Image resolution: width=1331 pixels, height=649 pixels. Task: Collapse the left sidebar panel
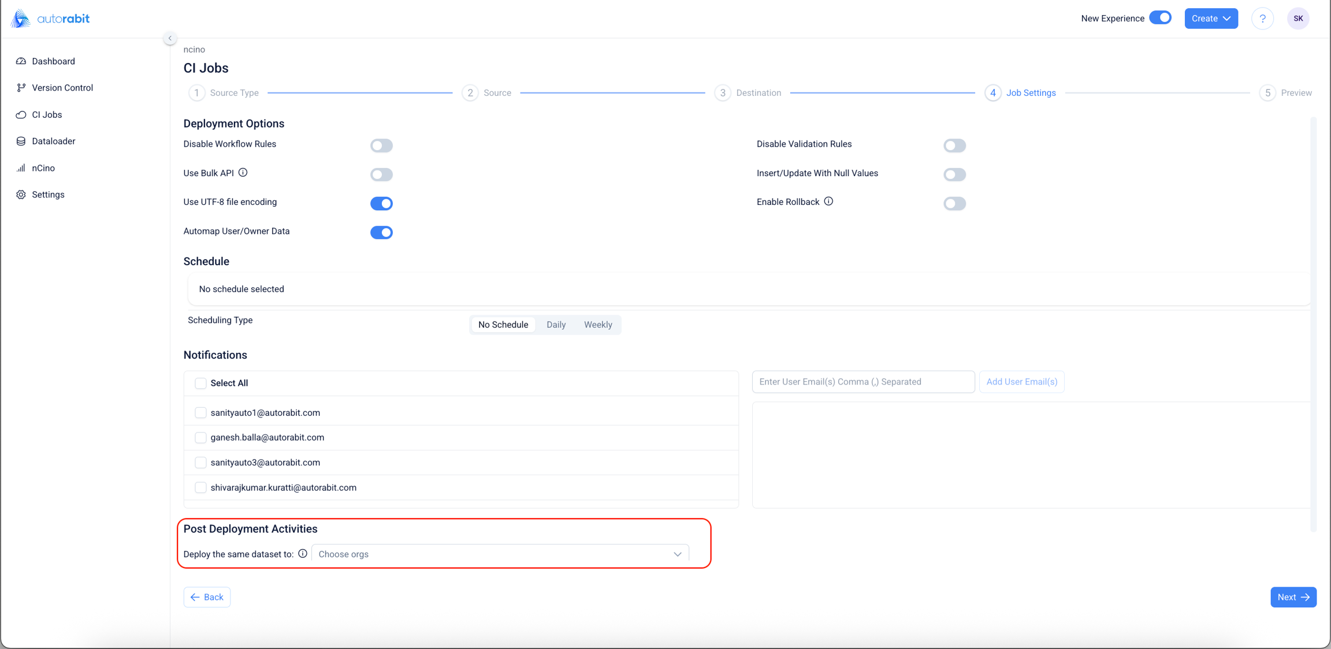click(x=170, y=38)
